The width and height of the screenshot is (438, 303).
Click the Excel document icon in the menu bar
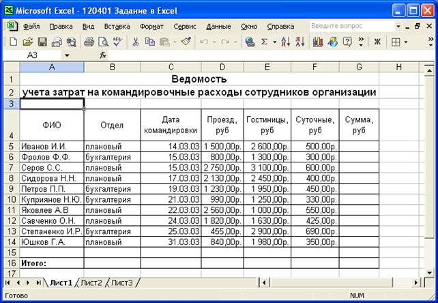coord(12,27)
